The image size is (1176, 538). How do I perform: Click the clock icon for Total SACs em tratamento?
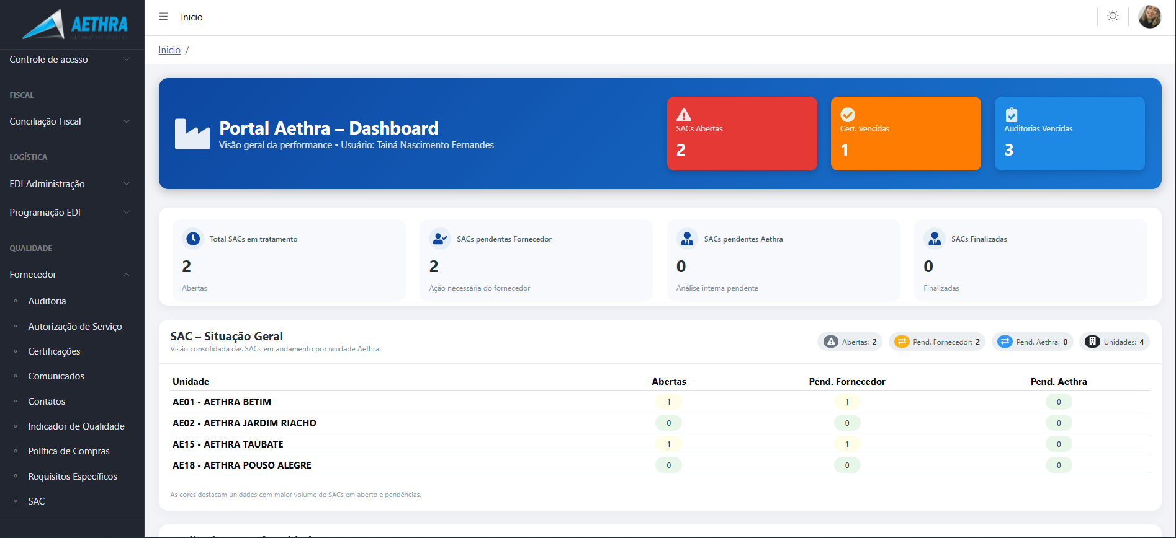tap(193, 239)
